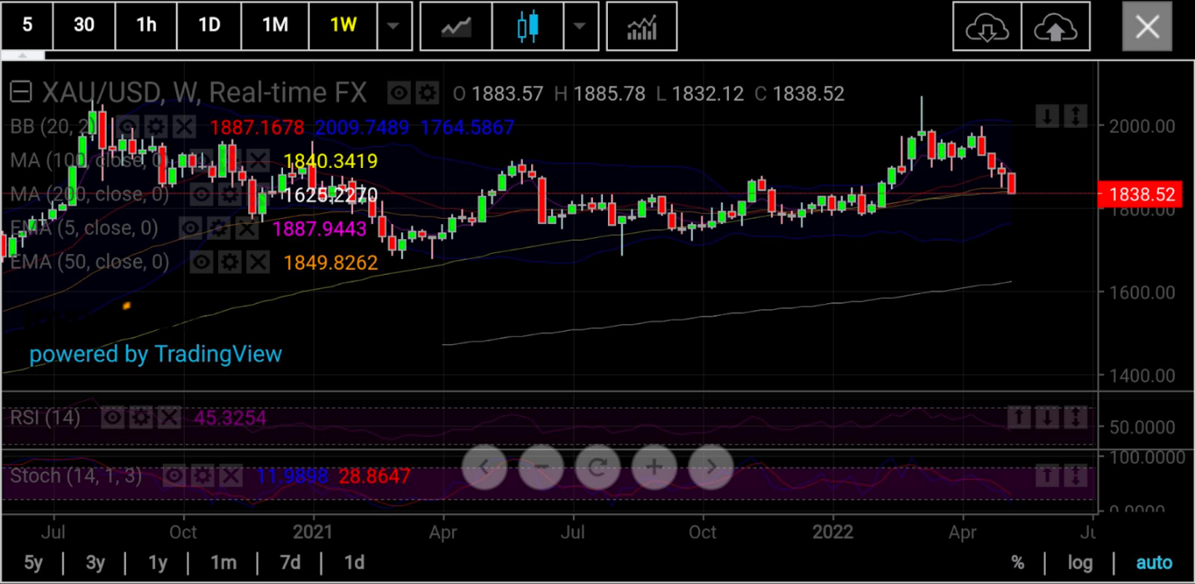The width and height of the screenshot is (1195, 584).
Task: Choose the line chart style icon
Action: point(456,27)
